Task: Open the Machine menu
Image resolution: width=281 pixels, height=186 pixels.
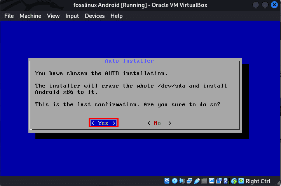Action: [30, 16]
